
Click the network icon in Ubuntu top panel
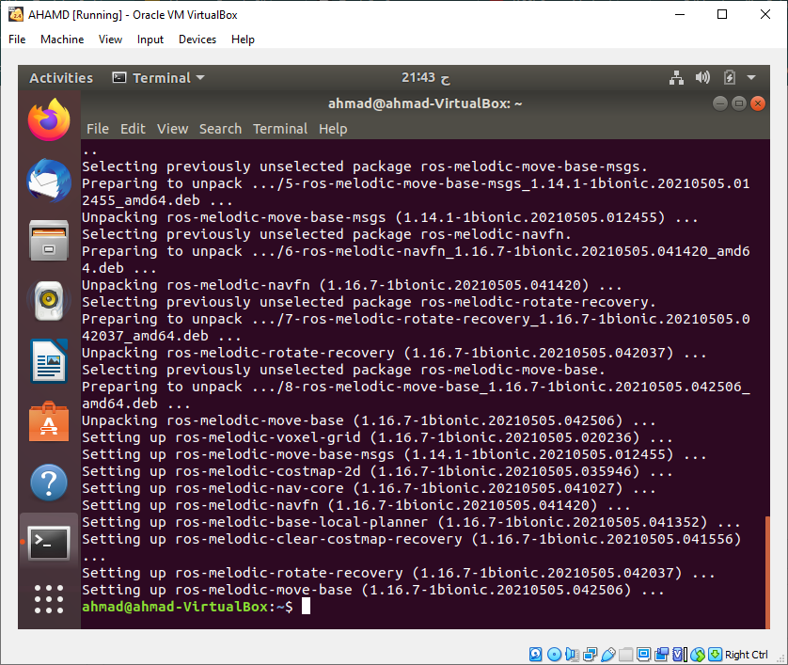pyautogui.click(x=677, y=77)
